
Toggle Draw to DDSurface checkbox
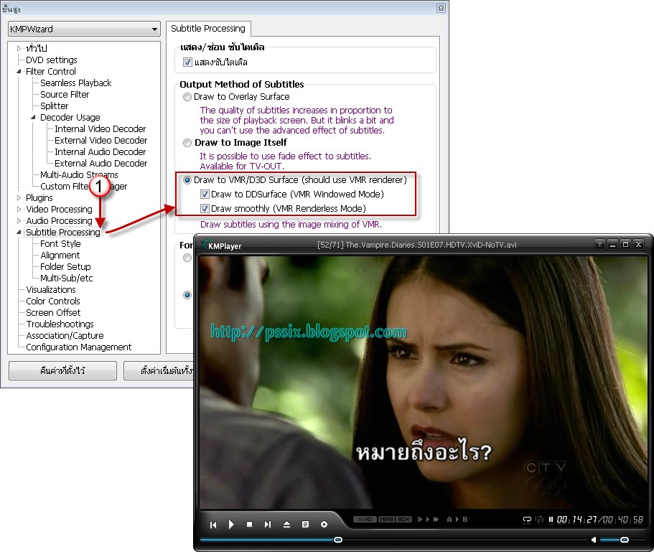(205, 195)
